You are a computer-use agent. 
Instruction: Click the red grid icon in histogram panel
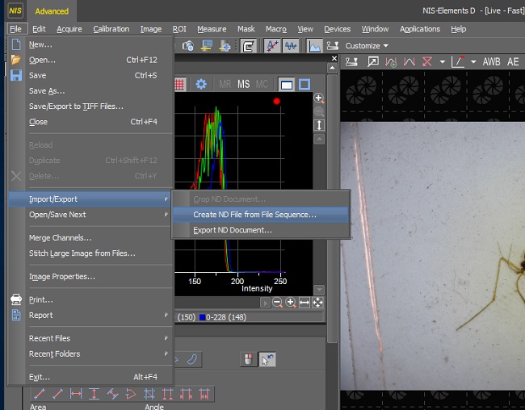pos(178,84)
